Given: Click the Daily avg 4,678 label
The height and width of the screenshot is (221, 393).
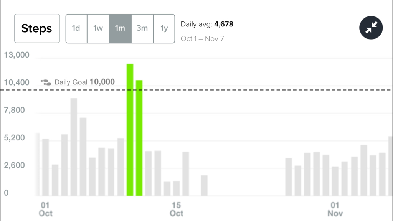Looking at the screenshot, I should click(x=207, y=24).
